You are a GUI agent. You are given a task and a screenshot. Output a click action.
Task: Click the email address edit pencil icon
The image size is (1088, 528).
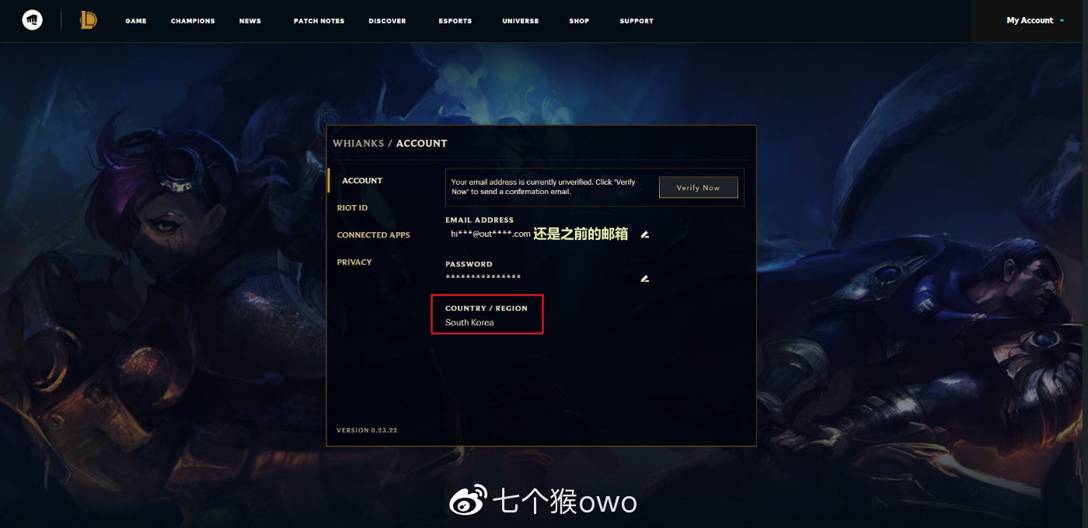tap(644, 234)
